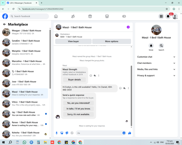Click the View buyer button
The image size is (182, 145).
coord(74,41)
